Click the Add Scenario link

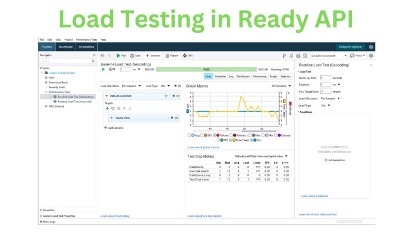113,128
